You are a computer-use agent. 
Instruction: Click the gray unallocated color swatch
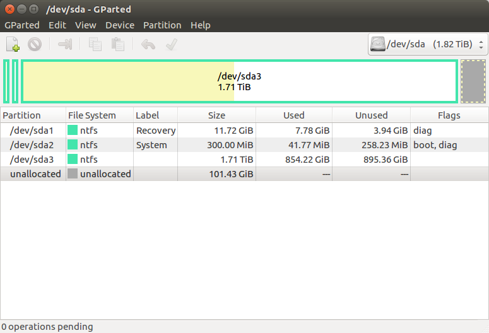[73, 173]
